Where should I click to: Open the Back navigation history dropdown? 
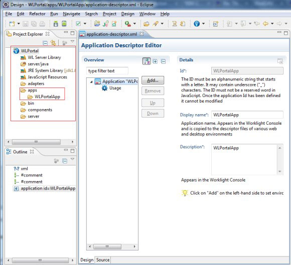(272, 24)
